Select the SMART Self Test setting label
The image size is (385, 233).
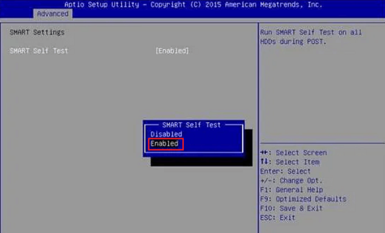(39, 51)
